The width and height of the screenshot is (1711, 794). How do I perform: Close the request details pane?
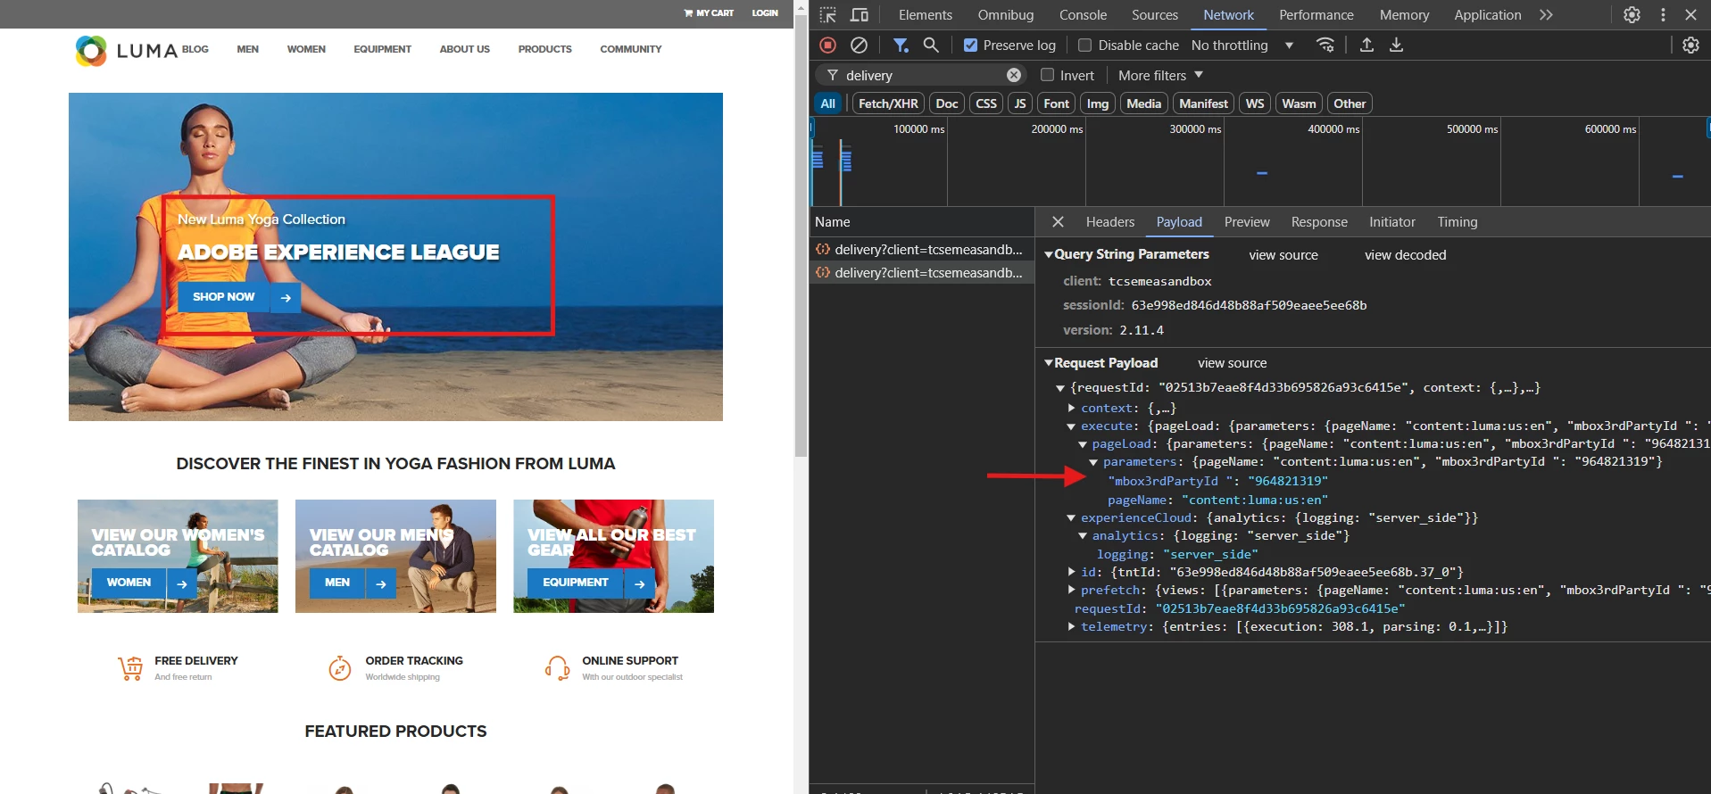1058,222
